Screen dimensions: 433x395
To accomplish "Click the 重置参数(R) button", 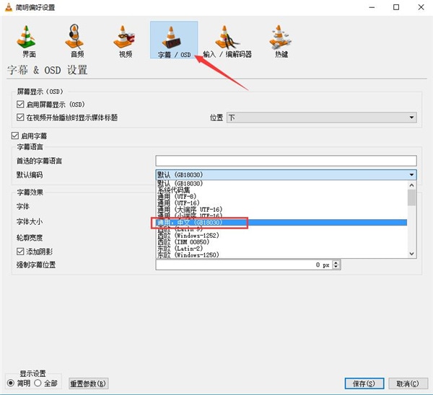I will tap(88, 383).
